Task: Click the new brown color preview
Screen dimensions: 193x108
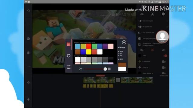Action: click(122, 65)
